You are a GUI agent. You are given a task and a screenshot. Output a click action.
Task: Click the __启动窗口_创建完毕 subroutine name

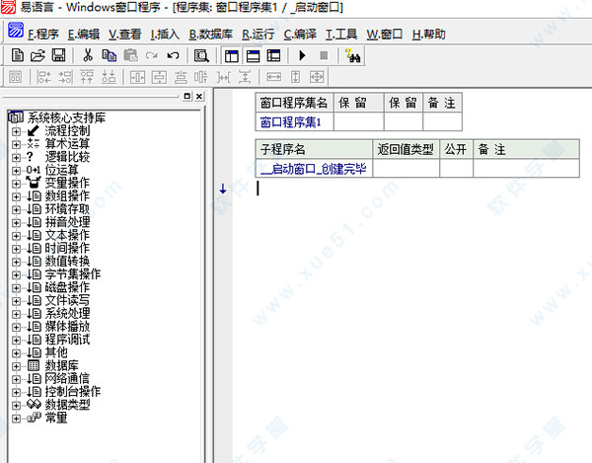pos(314,169)
